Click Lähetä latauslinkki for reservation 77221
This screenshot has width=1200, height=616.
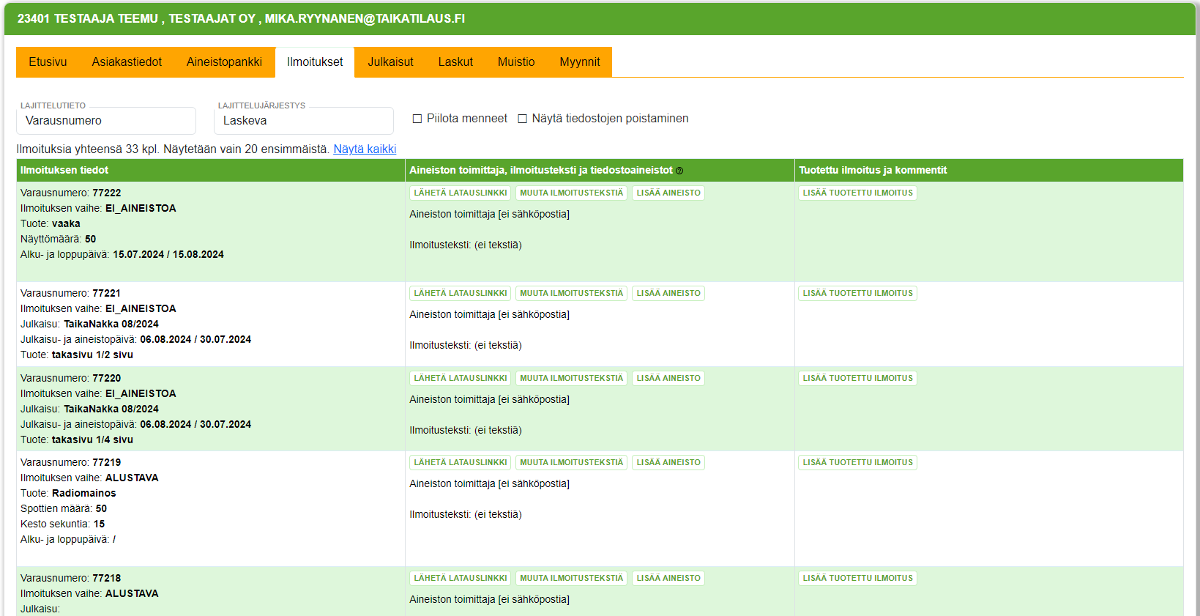click(x=461, y=293)
